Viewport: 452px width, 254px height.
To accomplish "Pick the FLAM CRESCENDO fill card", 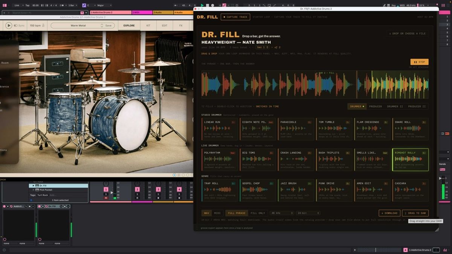I will pyautogui.click(x=372, y=129).
